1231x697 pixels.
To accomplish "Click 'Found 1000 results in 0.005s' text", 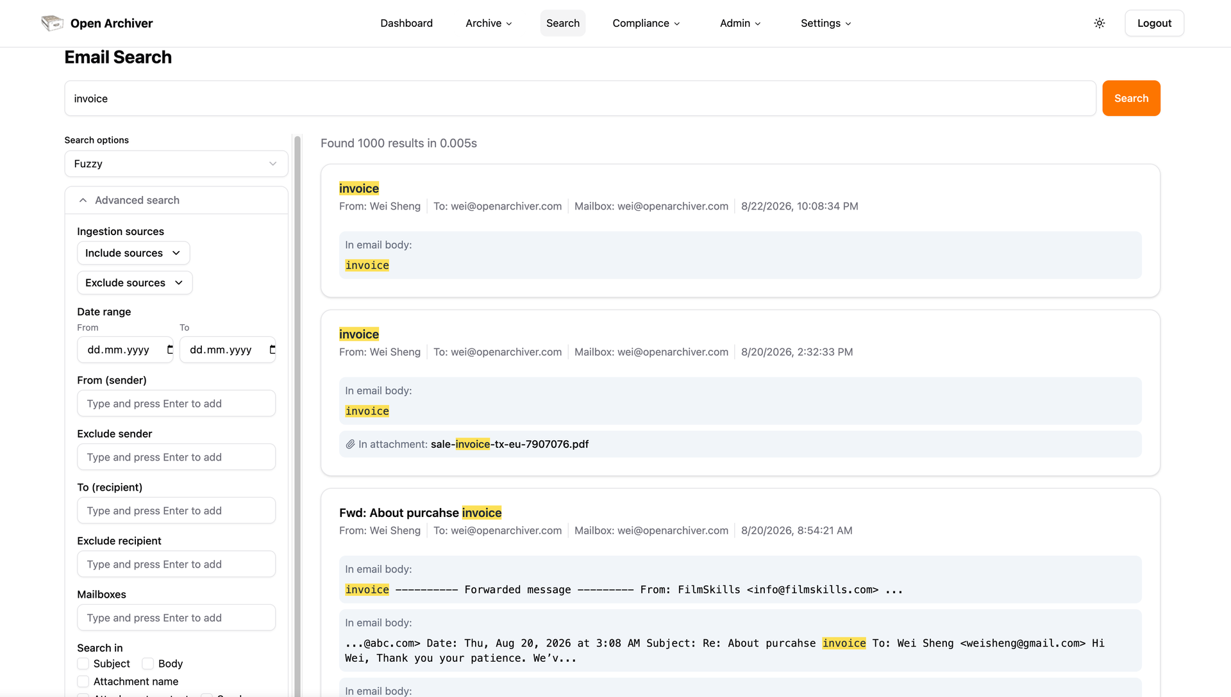I will (399, 143).
